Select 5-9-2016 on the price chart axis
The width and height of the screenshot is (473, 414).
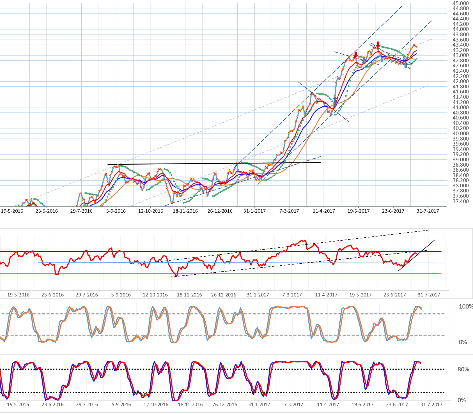pos(116,211)
